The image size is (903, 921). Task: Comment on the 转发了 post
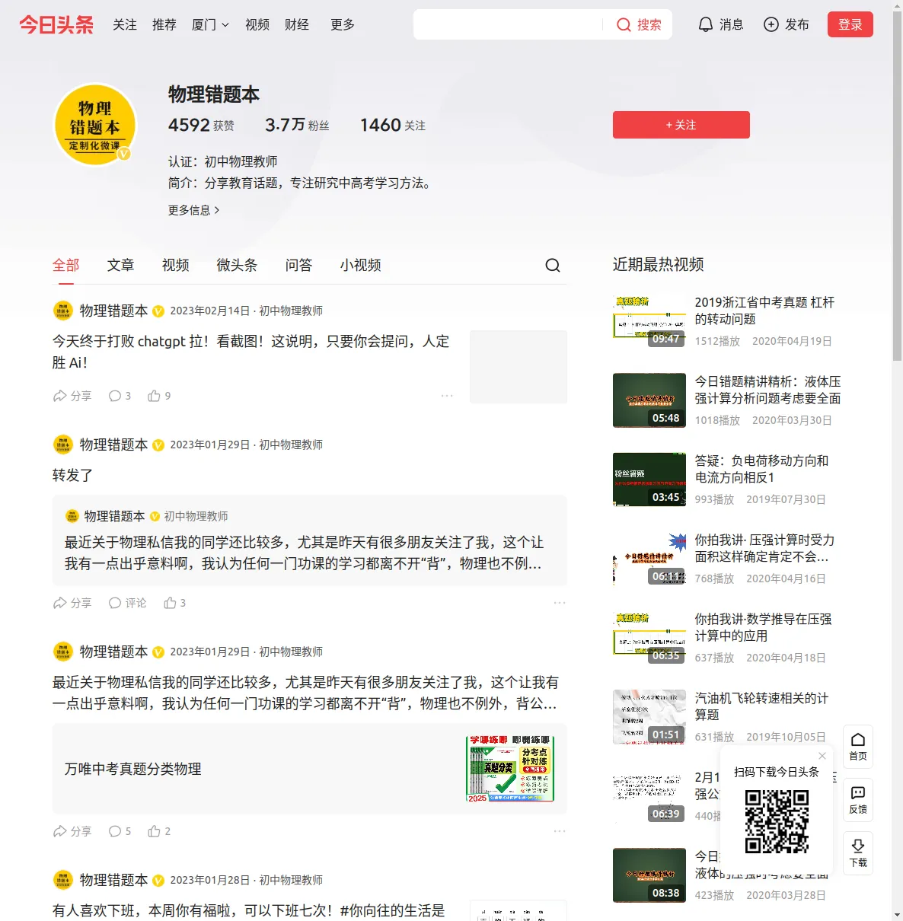127,603
